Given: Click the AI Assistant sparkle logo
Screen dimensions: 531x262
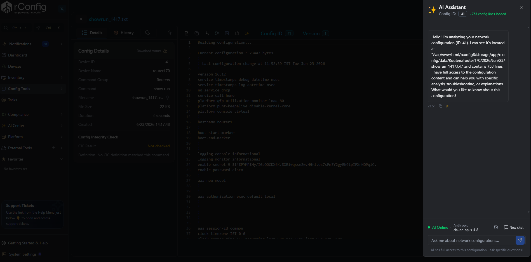Looking at the screenshot, I should click(432, 10).
